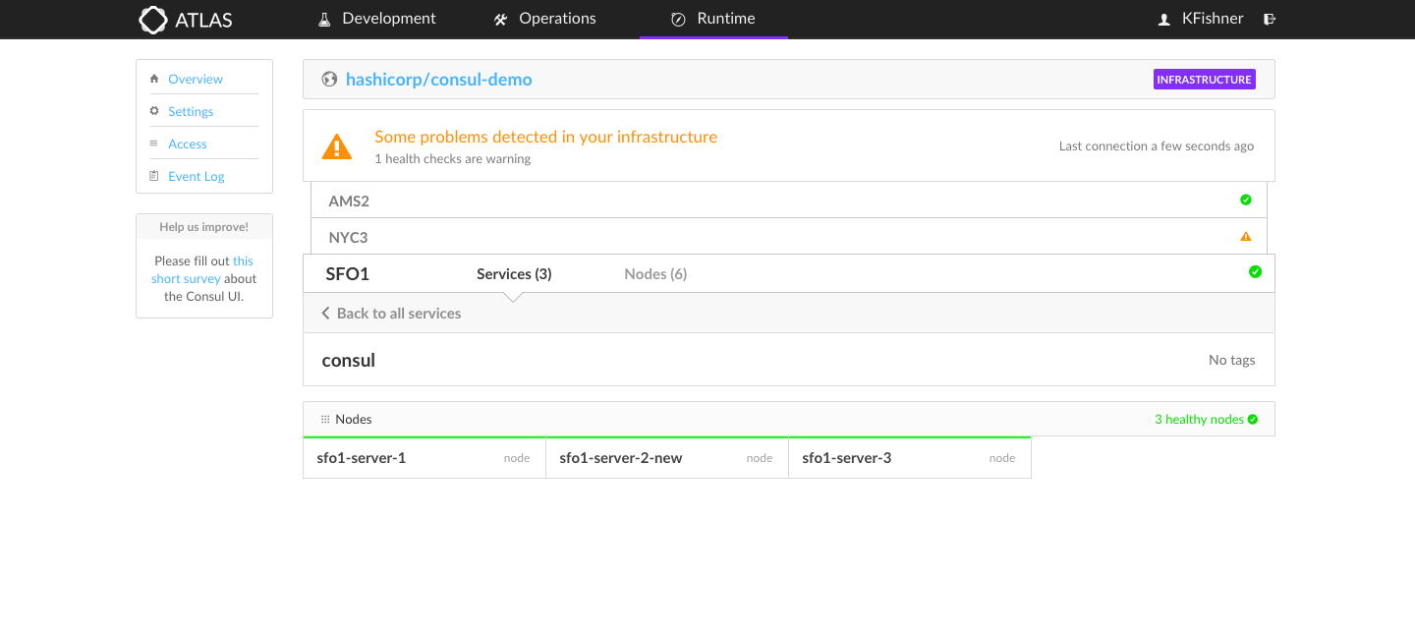Click the Nodes grid icon in panel header
Image resolution: width=1415 pixels, height=637 pixels.
tap(325, 420)
